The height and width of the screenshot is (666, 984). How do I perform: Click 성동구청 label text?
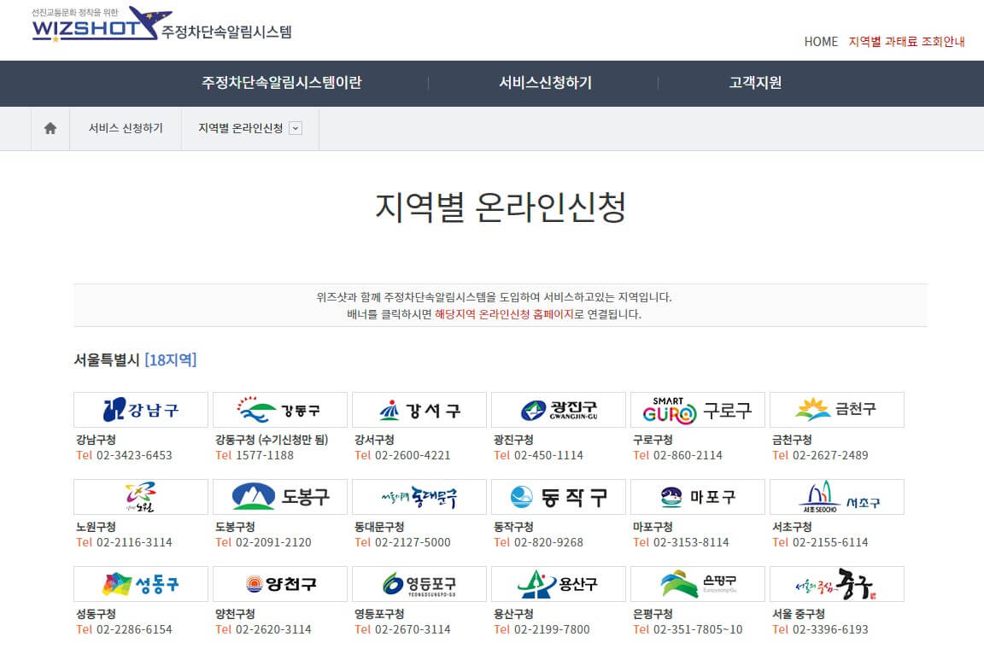pos(96,614)
